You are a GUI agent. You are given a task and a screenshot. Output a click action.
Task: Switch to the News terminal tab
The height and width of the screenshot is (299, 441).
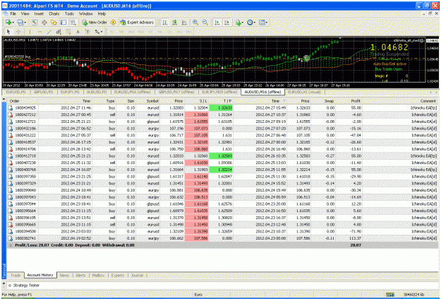point(64,276)
